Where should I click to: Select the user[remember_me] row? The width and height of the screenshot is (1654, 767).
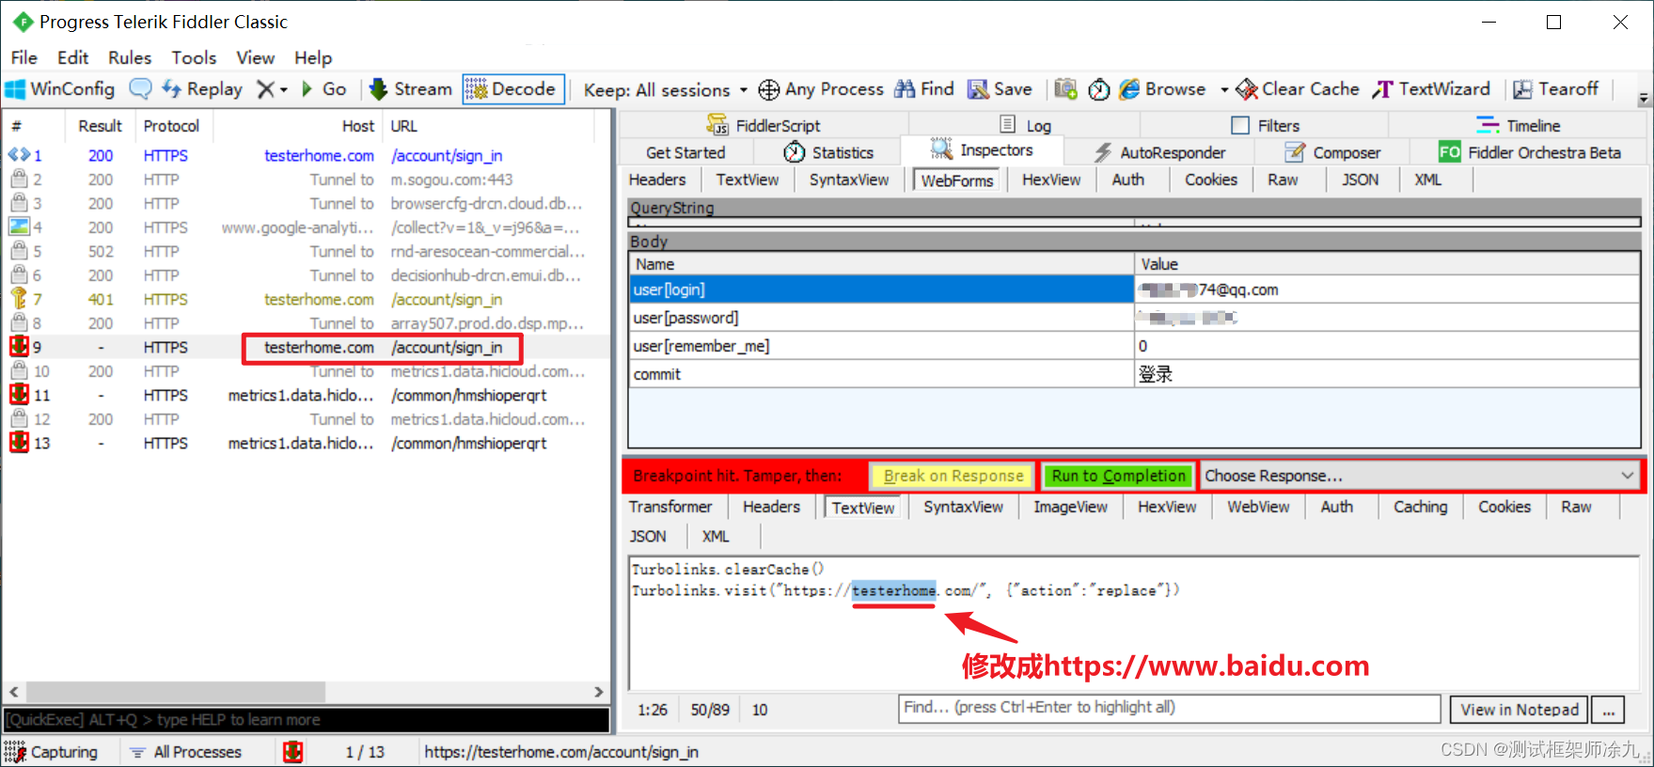[1134, 346]
